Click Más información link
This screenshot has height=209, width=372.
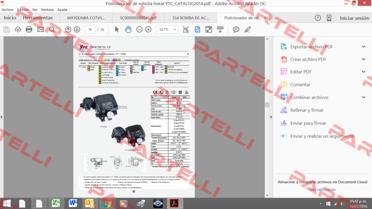pyautogui.click(x=322, y=190)
